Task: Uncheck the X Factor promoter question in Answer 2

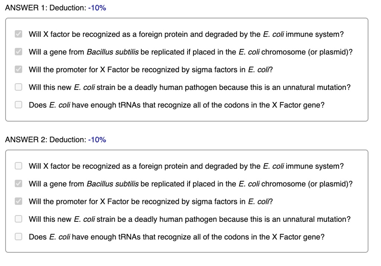Action: pyautogui.click(x=18, y=201)
